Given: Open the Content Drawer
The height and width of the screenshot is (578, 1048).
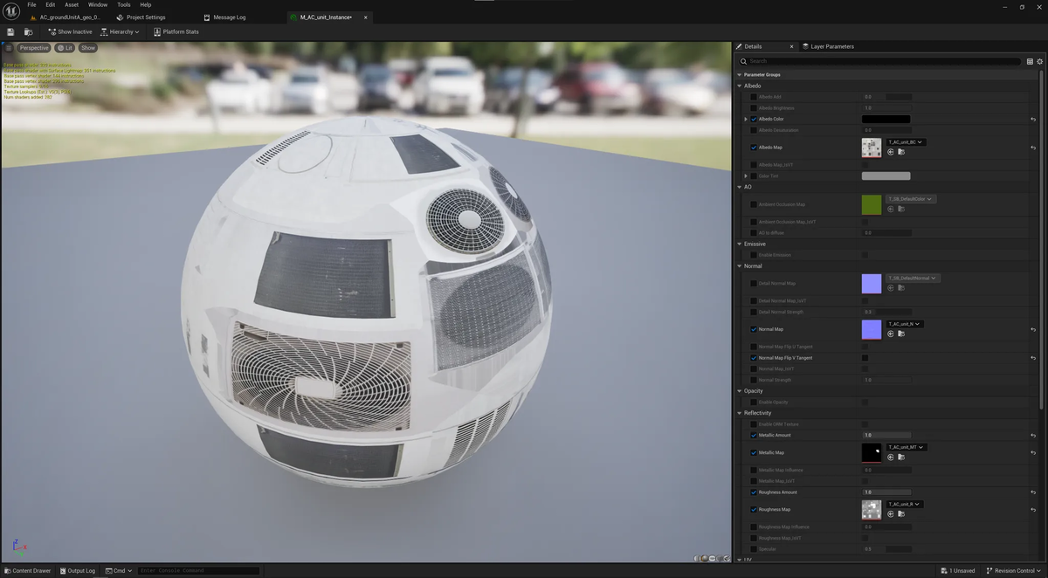Looking at the screenshot, I should pos(27,571).
